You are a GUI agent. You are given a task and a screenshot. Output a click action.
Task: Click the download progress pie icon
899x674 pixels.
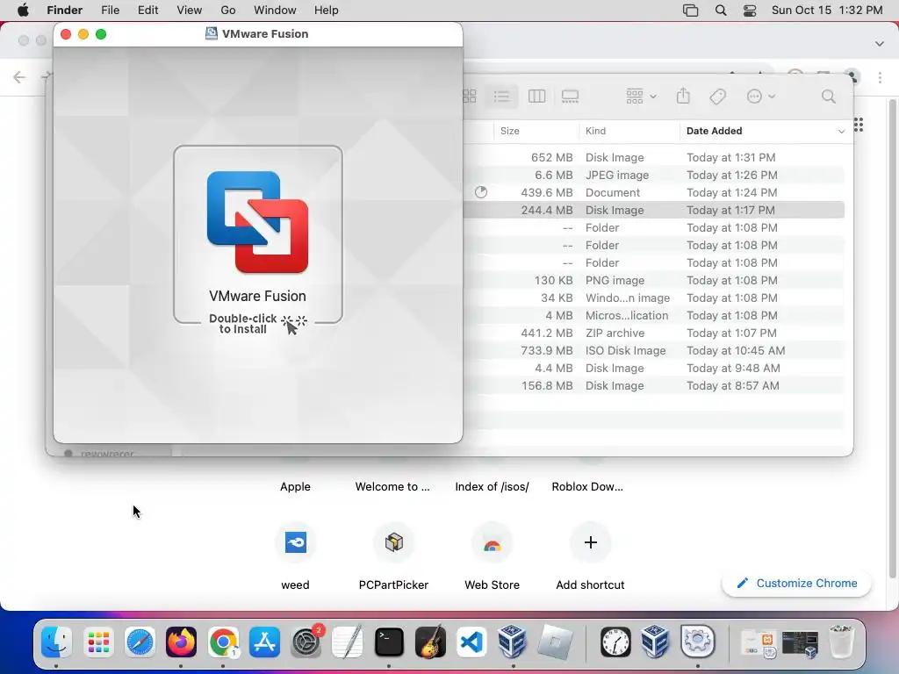coord(481,192)
